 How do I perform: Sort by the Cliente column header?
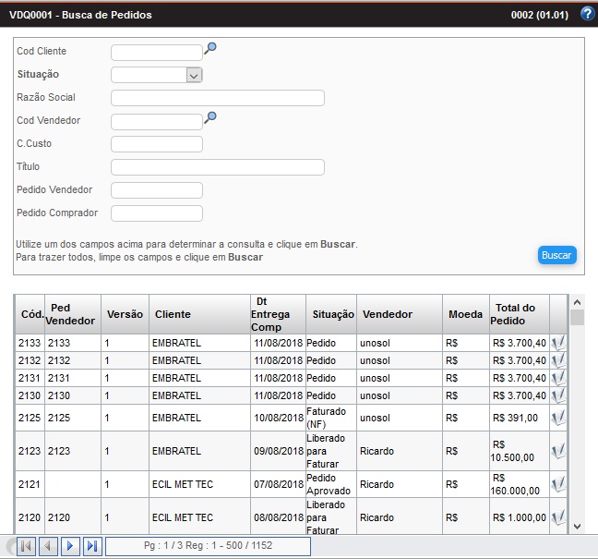[173, 314]
